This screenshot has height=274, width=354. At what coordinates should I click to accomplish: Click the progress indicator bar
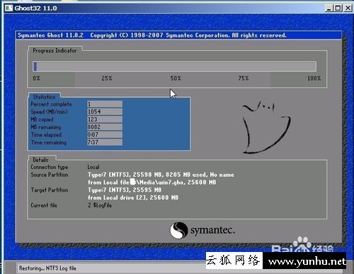tap(174, 66)
